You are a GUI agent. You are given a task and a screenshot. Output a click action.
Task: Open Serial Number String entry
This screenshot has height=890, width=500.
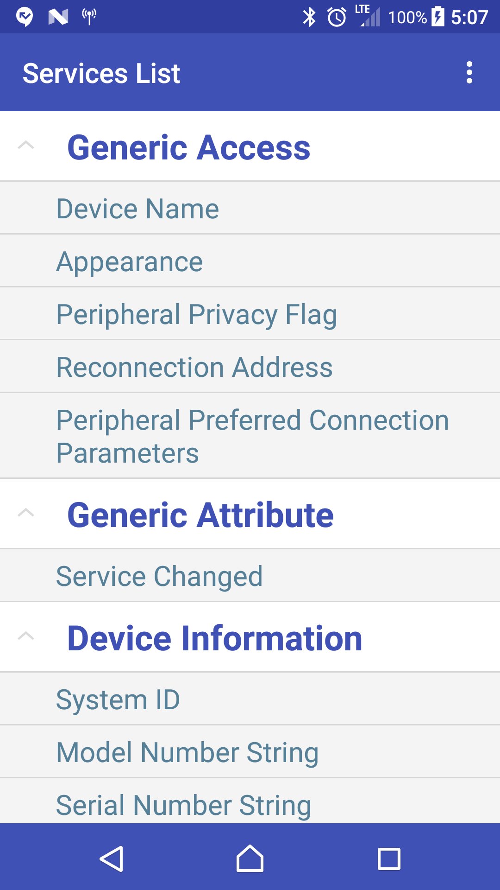point(183,805)
